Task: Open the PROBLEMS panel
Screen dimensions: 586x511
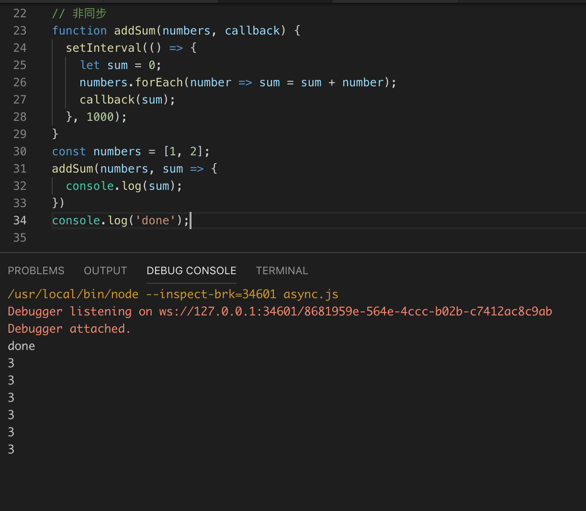Action: [36, 270]
